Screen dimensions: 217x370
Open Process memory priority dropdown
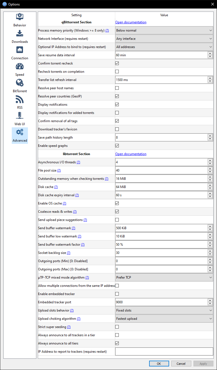pos(164,30)
